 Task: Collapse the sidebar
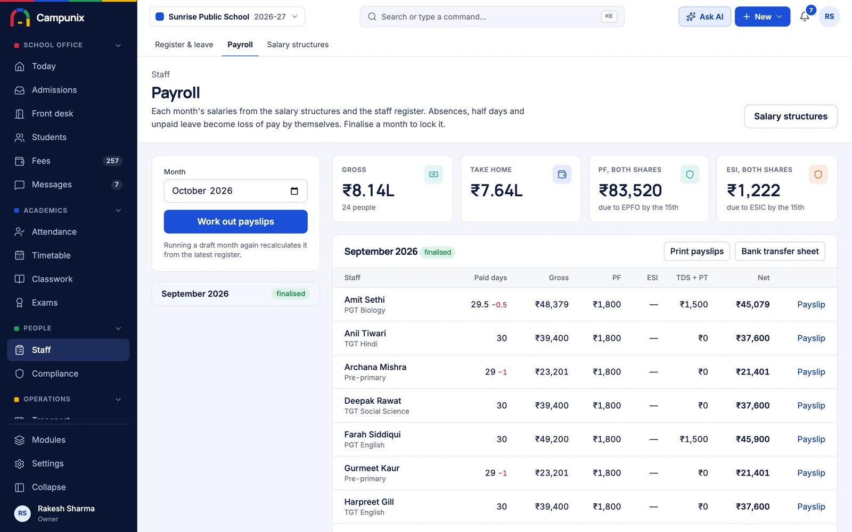point(68,487)
